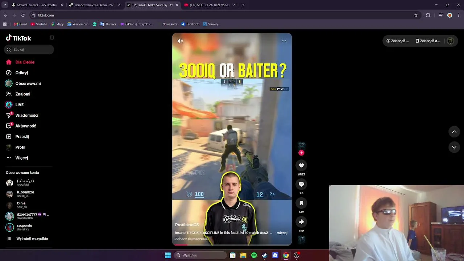
Task: Go to the next video with down chevron
Action: pos(454,147)
